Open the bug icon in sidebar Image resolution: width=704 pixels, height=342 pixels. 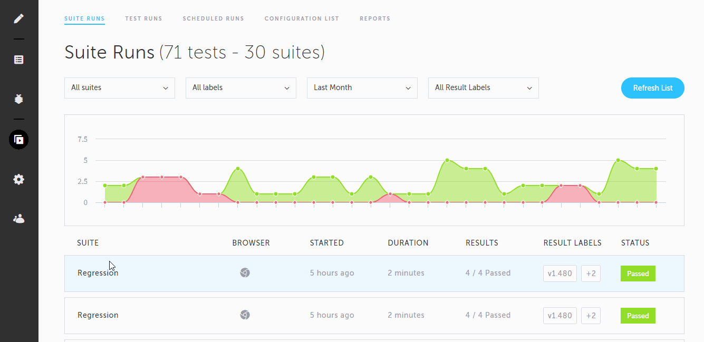[x=18, y=99]
